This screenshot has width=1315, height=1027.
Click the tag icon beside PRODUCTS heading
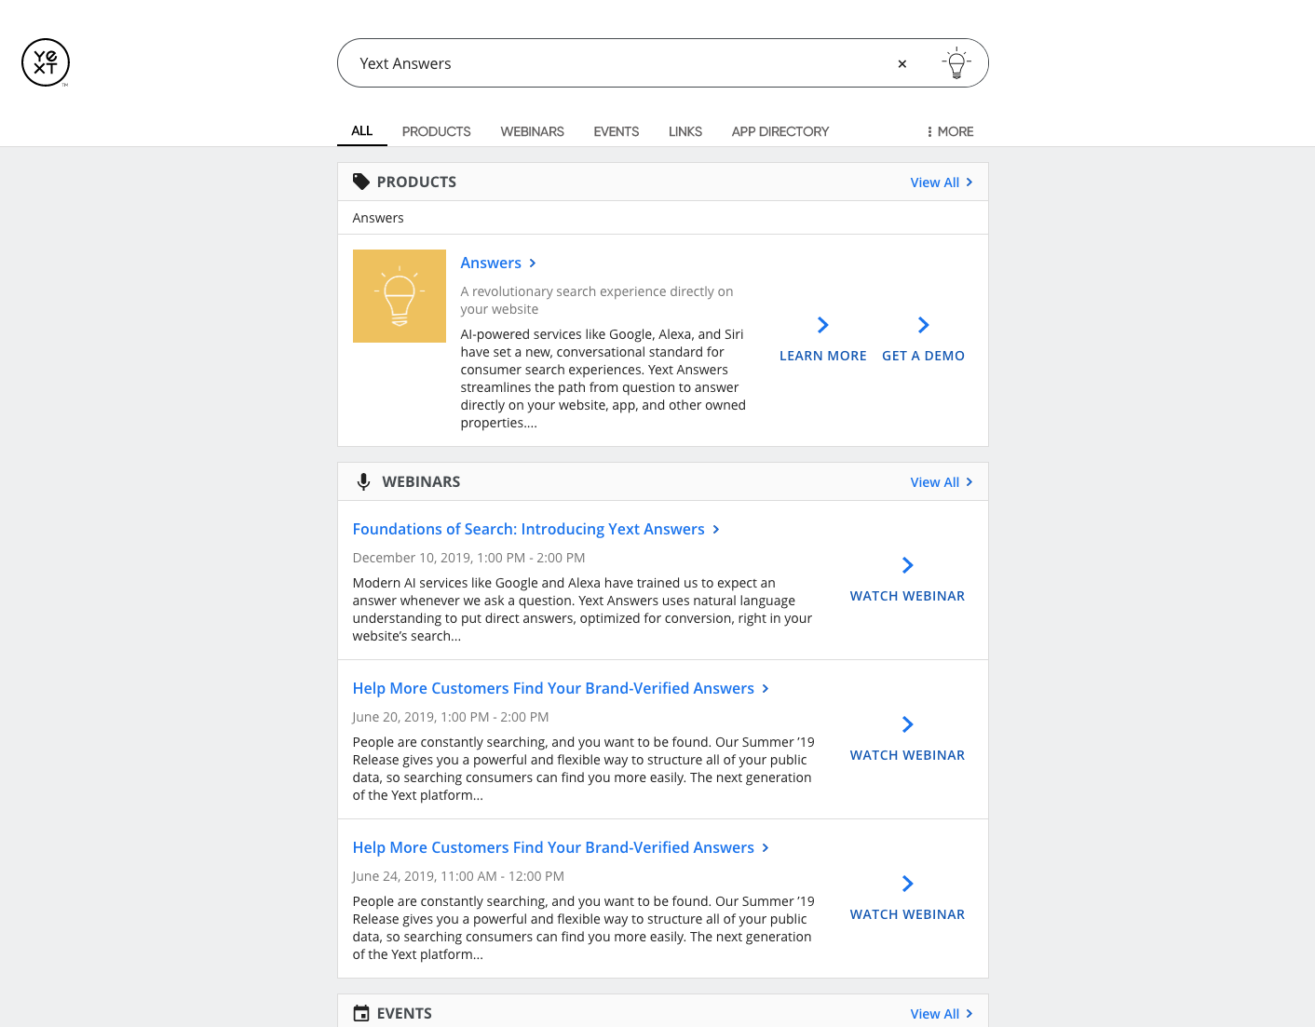coord(361,182)
